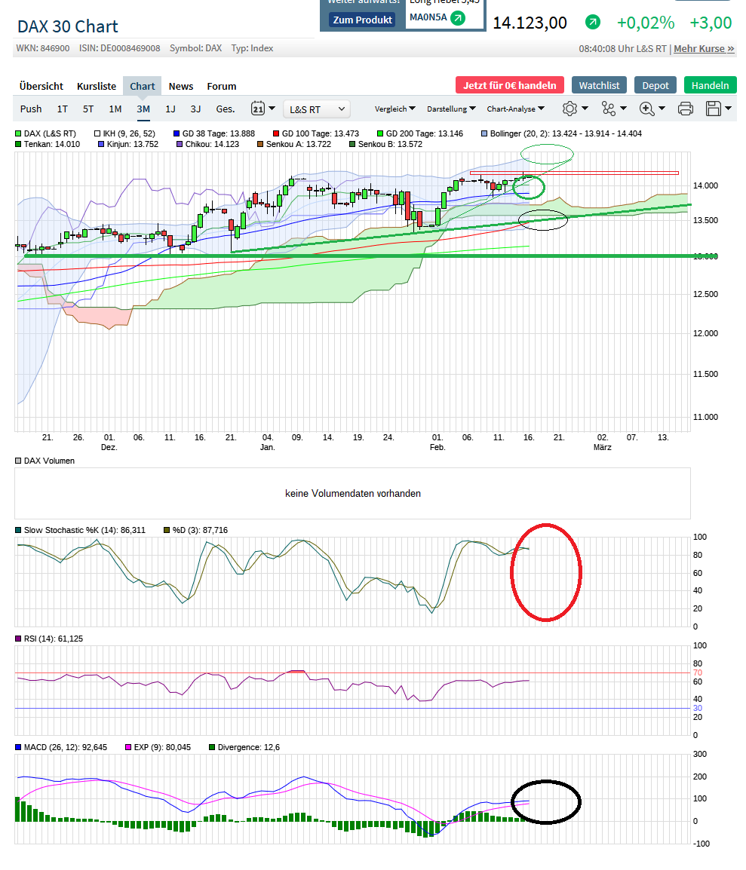Click the EXP (9) legend swatch
746x870 pixels.
[x=128, y=748]
